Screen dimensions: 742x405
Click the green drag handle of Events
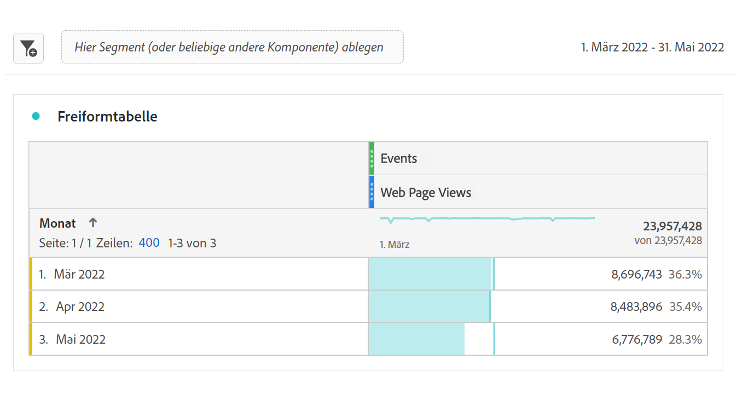[372, 158]
